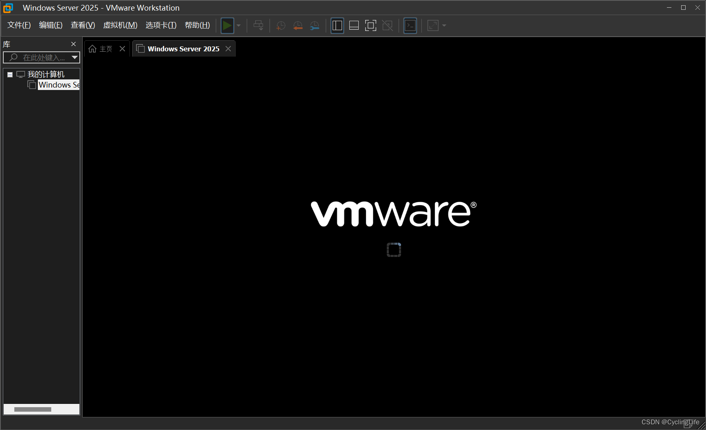
Task: Open the 查看(V) menu
Action: [83, 25]
